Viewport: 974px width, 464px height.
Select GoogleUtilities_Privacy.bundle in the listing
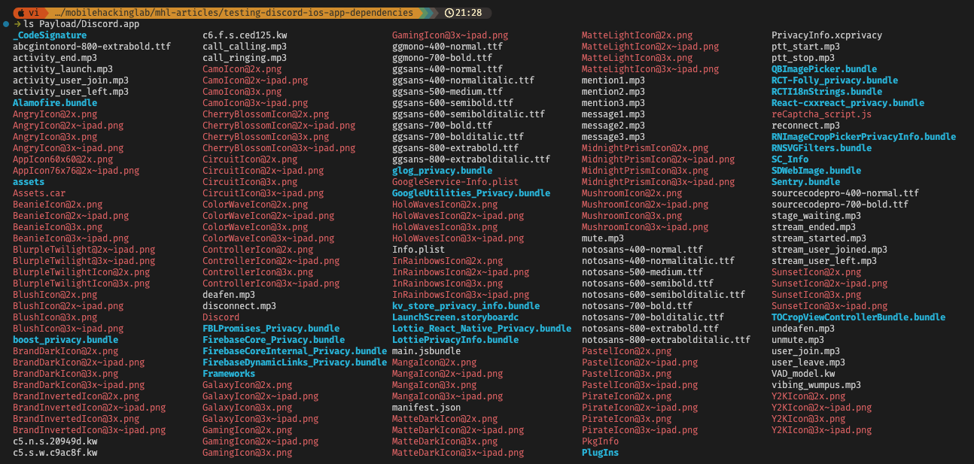pos(471,193)
